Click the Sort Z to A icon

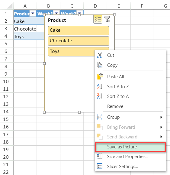[x=100, y=96]
